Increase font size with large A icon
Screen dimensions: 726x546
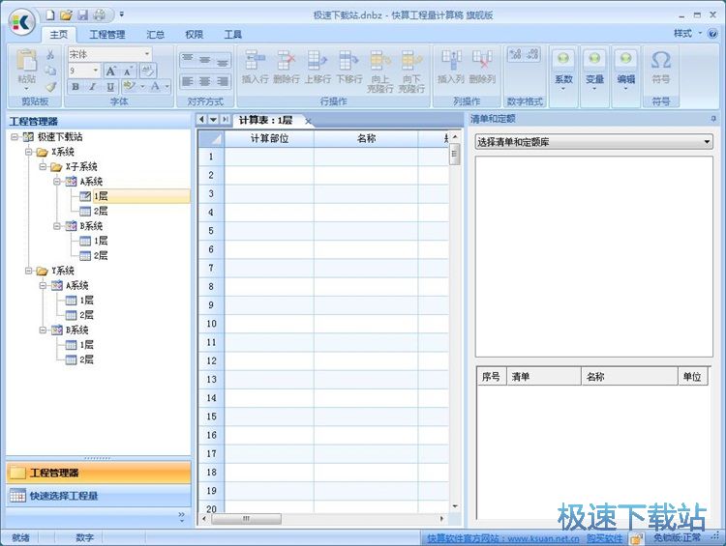tap(110, 71)
